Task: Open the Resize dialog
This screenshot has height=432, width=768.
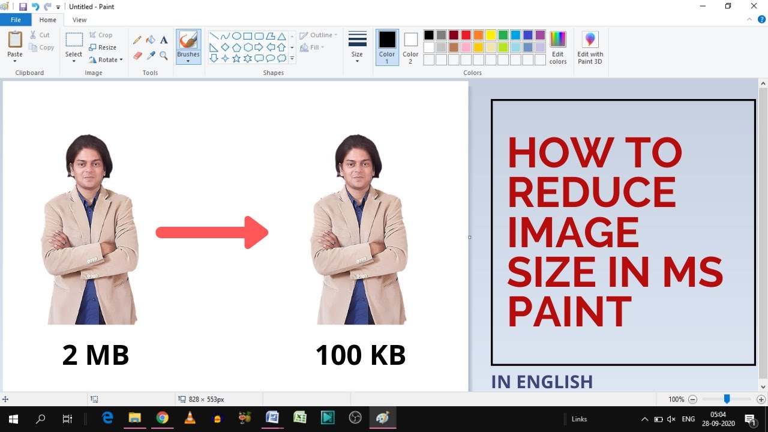Action: tap(103, 47)
